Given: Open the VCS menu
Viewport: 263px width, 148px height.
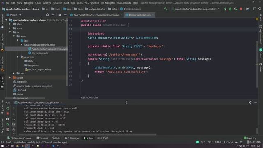Looking at the screenshot, I should point(86,3).
